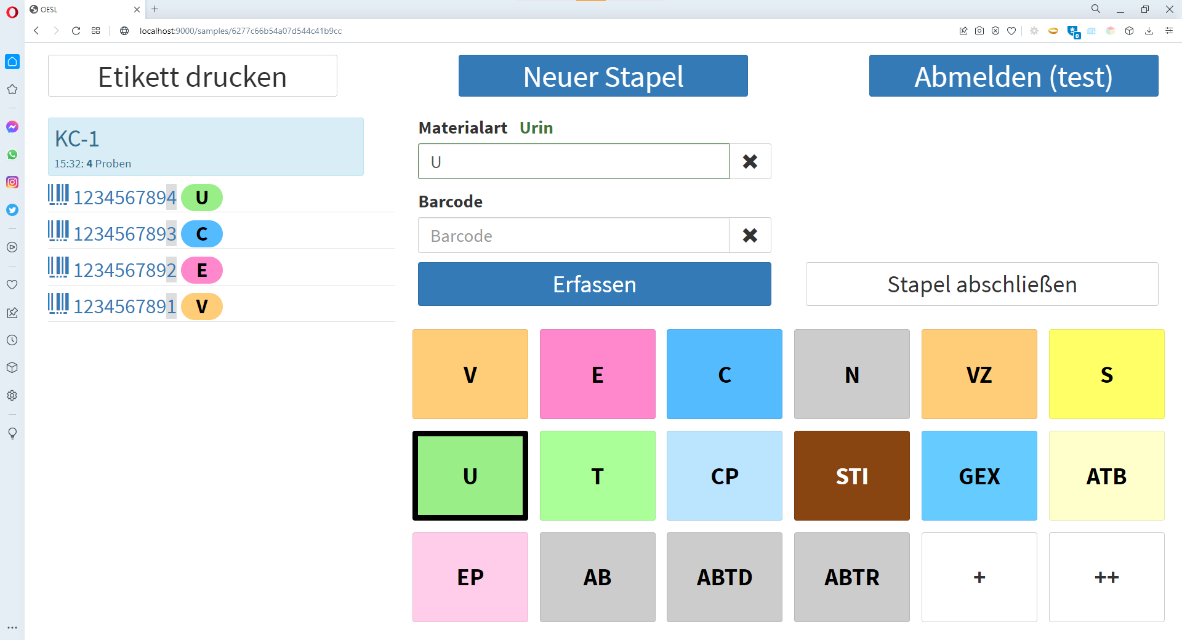Open the sidebar settings gear
The image size is (1182, 640).
tap(12, 396)
